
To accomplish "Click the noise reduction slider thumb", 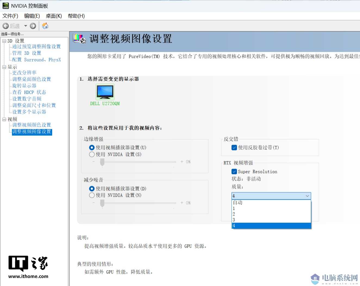I will pos(102,203).
